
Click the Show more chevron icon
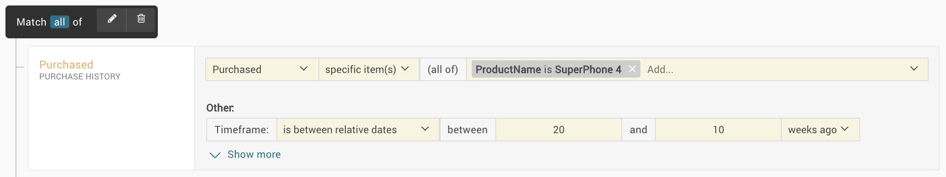click(x=215, y=155)
